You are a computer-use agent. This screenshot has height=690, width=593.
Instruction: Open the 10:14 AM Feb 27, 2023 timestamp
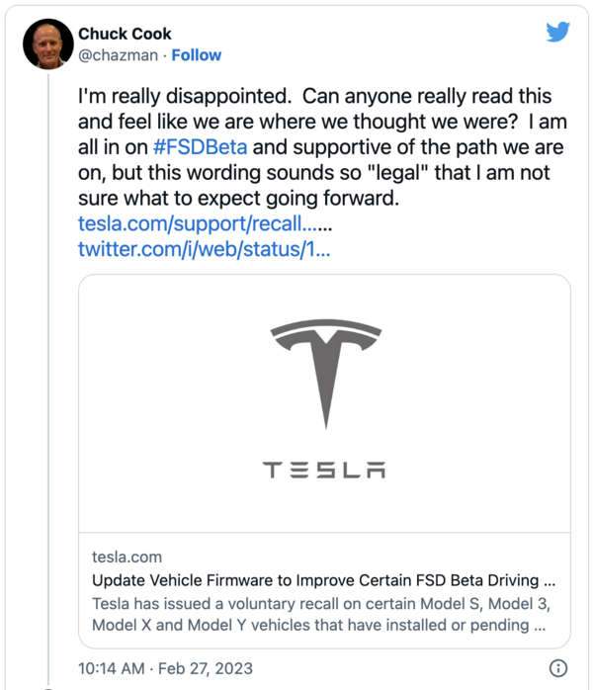pyautogui.click(x=165, y=668)
